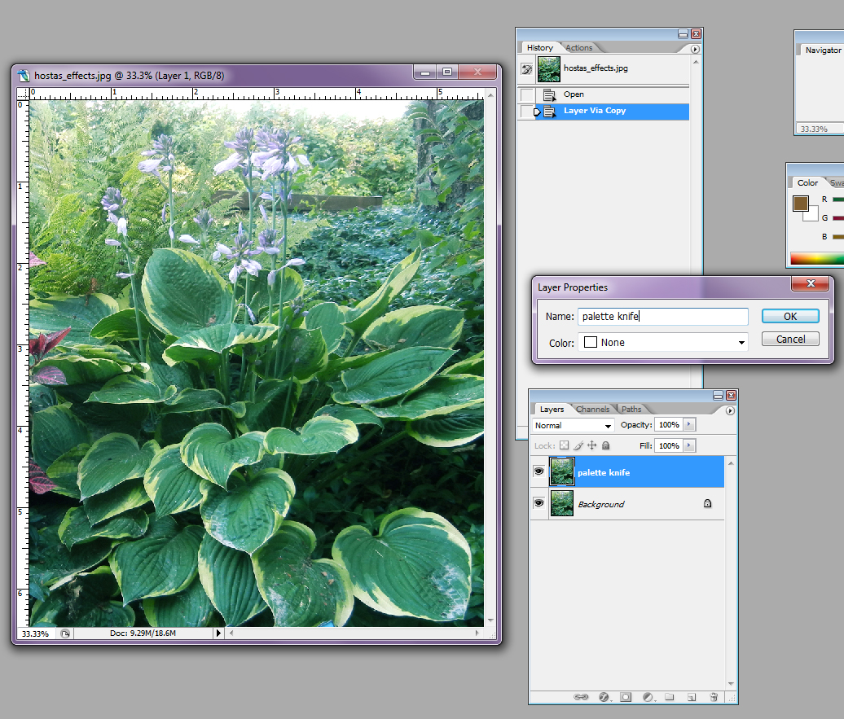Create a new layer
This screenshot has height=719, width=844.
[692, 697]
